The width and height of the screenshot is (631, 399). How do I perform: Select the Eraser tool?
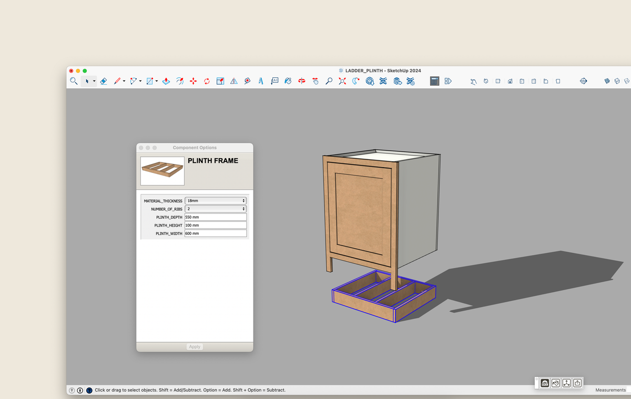[x=103, y=81]
